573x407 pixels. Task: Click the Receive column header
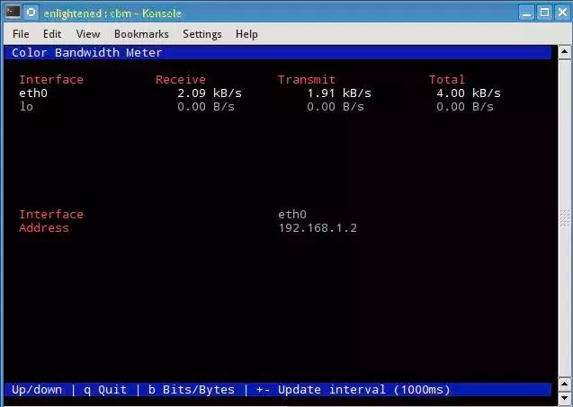[180, 80]
